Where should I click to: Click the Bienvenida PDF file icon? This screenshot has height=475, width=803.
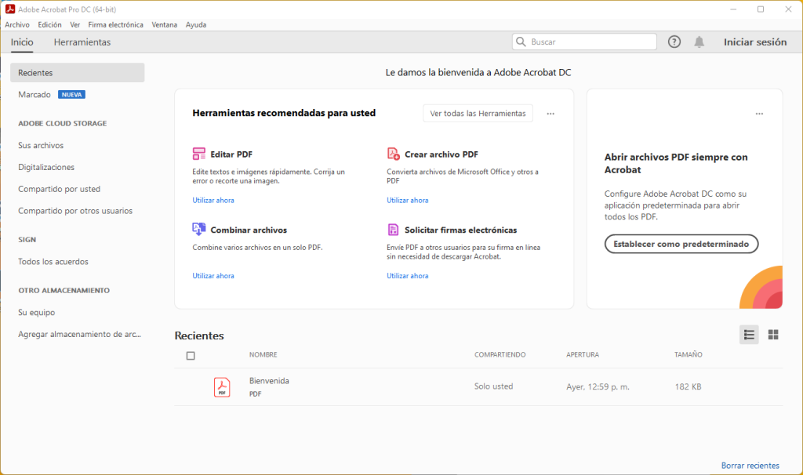222,387
